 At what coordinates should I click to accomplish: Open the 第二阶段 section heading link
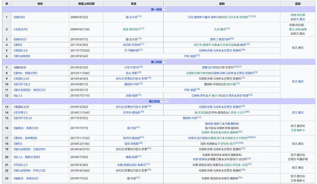click(x=156, y=62)
